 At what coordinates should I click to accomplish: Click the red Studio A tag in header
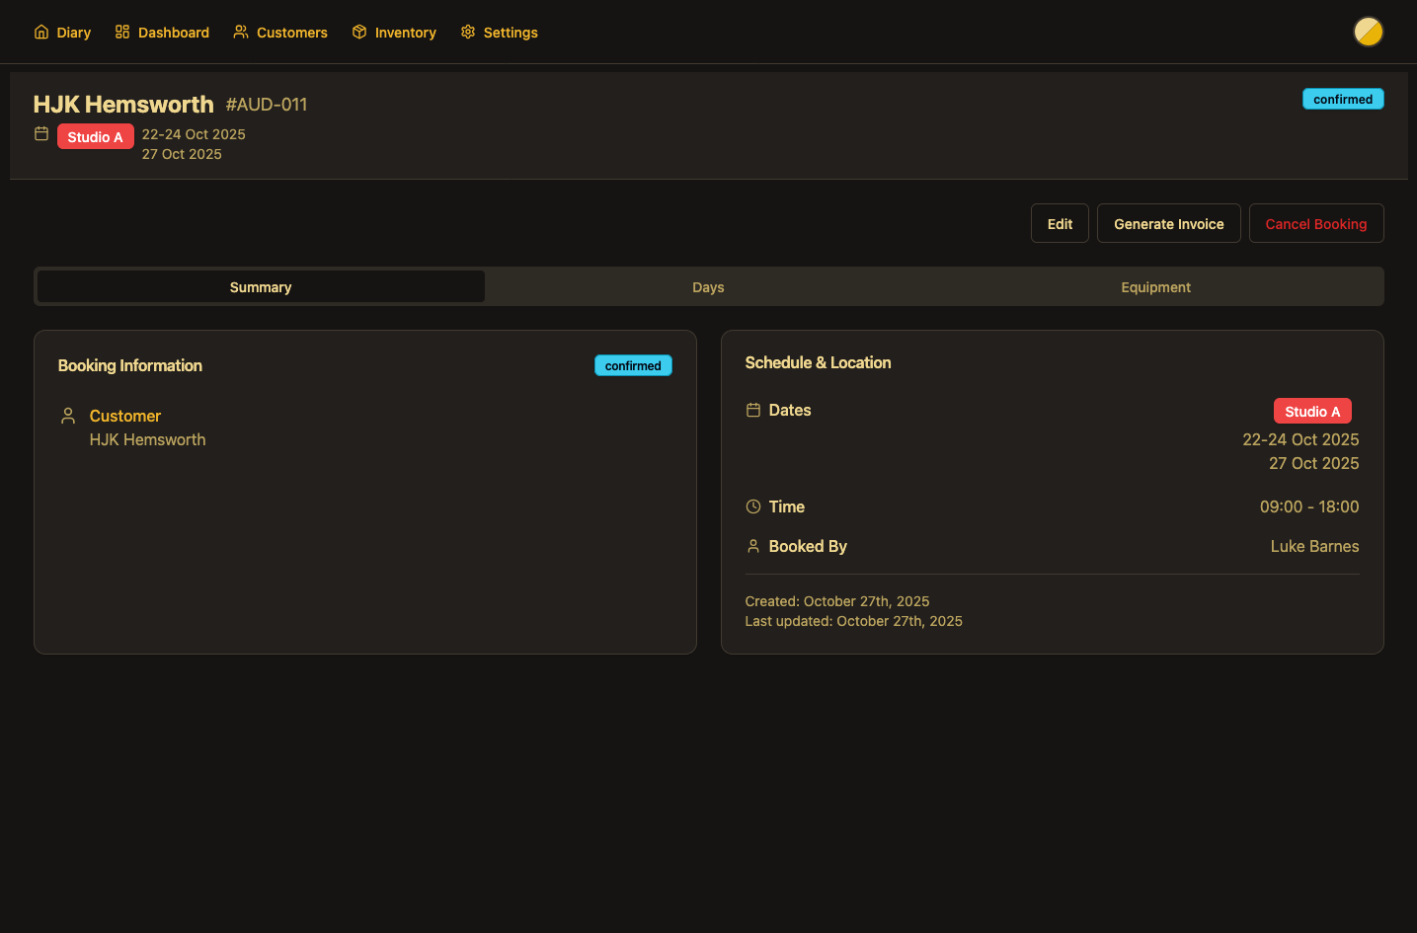[96, 137]
